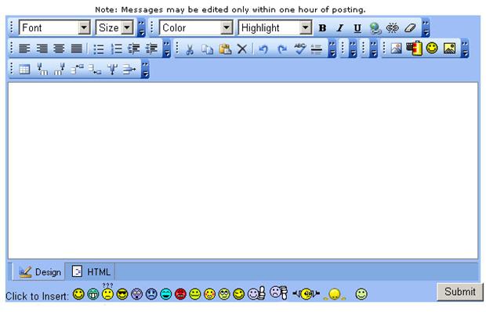Open the Font dropdown
The image size is (486, 312).
(x=55, y=28)
